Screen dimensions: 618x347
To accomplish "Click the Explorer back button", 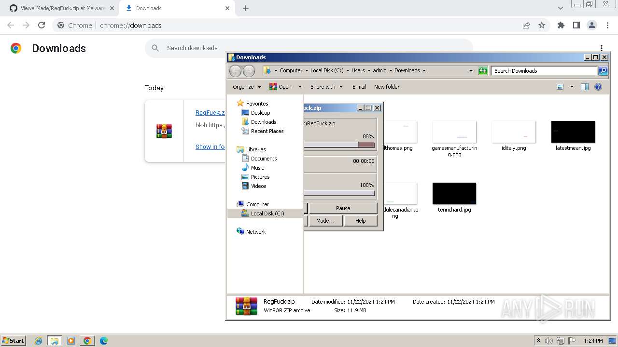I will pos(235,71).
